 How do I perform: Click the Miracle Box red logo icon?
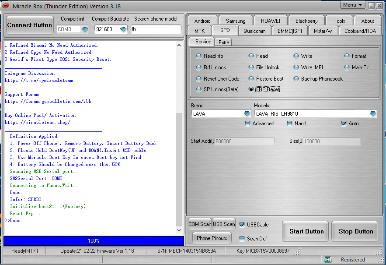tap(5, 6)
